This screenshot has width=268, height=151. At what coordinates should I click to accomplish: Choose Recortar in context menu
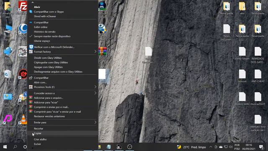(x=62, y=129)
